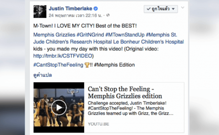Image resolution: width=219 pixels, height=135 pixels.
Task: Open the Can't Stop the Feeling video title
Action: [x=125, y=93]
